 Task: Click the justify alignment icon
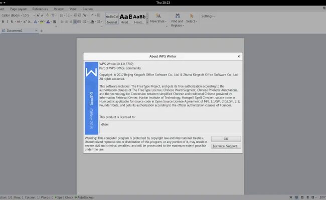coord(75,21)
